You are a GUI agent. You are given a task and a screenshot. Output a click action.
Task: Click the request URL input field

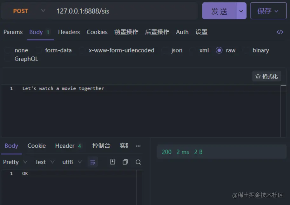[x=126, y=11]
